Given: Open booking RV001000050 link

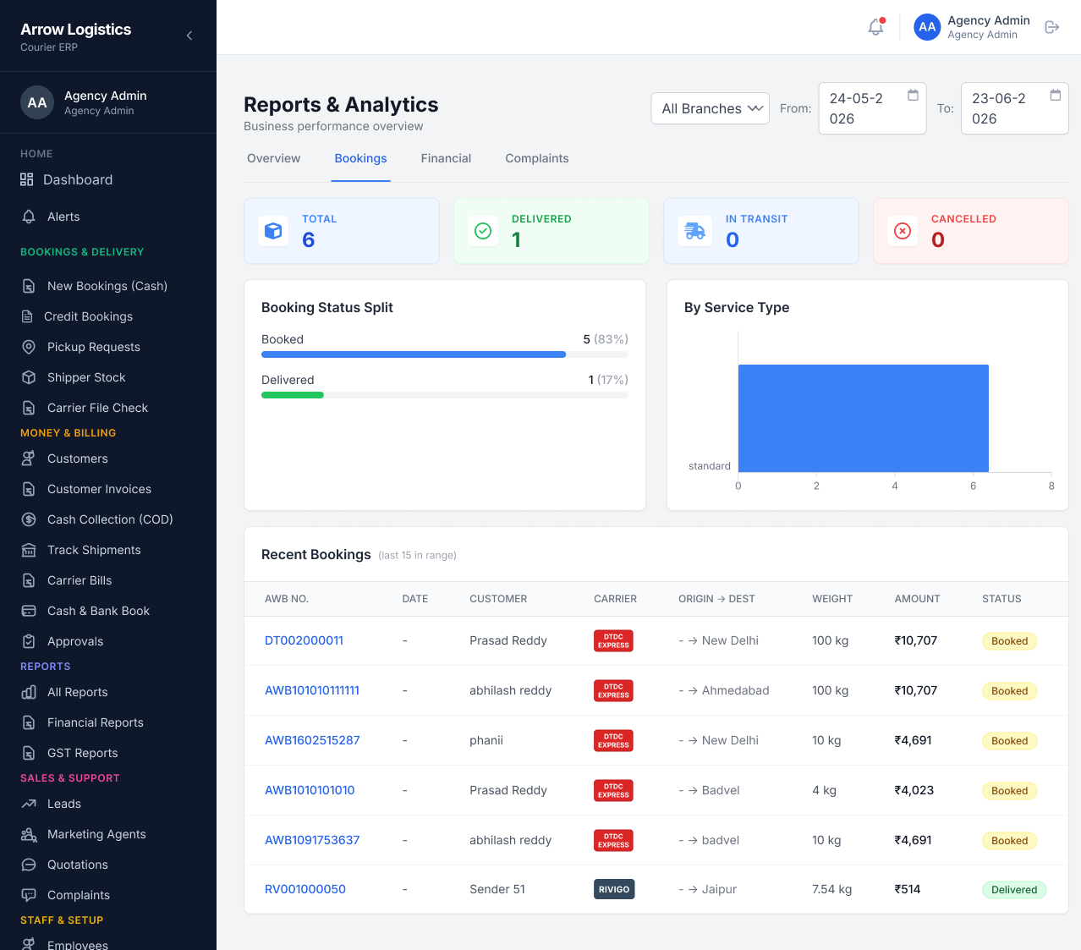Looking at the screenshot, I should click(305, 889).
